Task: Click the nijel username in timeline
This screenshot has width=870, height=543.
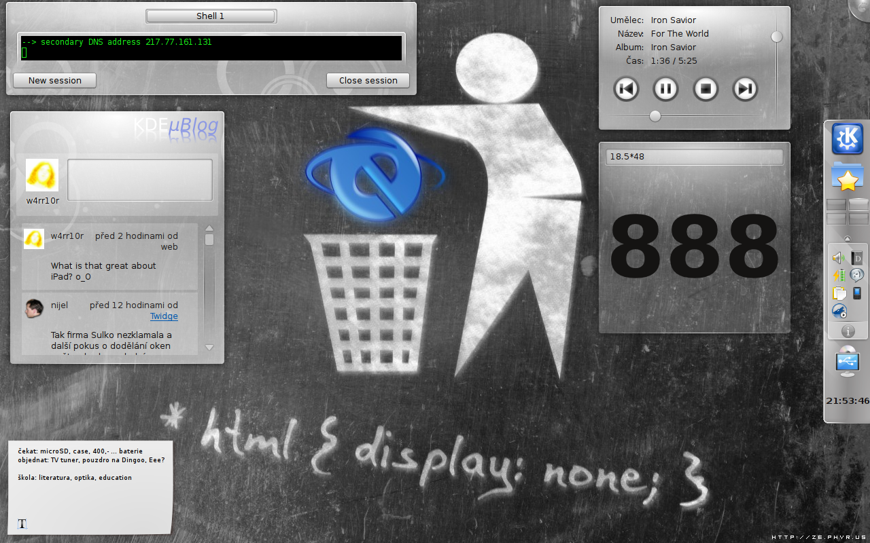Action: point(59,305)
